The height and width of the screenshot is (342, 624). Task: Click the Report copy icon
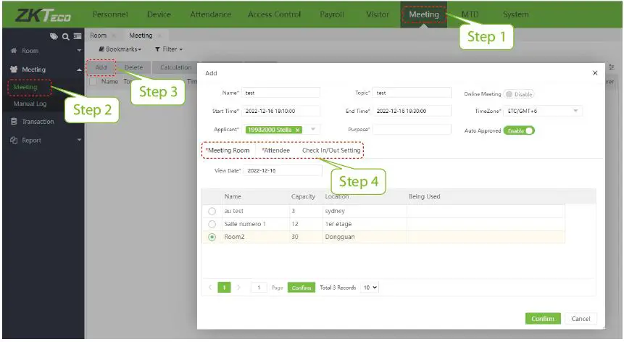click(14, 140)
